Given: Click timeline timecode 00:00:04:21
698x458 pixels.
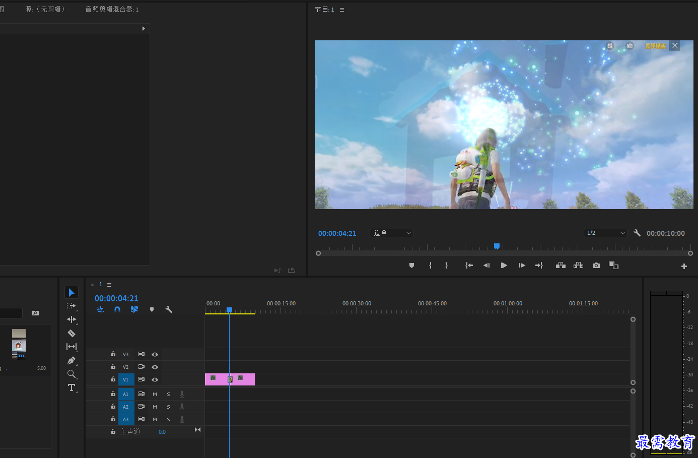Looking at the screenshot, I should click(116, 298).
